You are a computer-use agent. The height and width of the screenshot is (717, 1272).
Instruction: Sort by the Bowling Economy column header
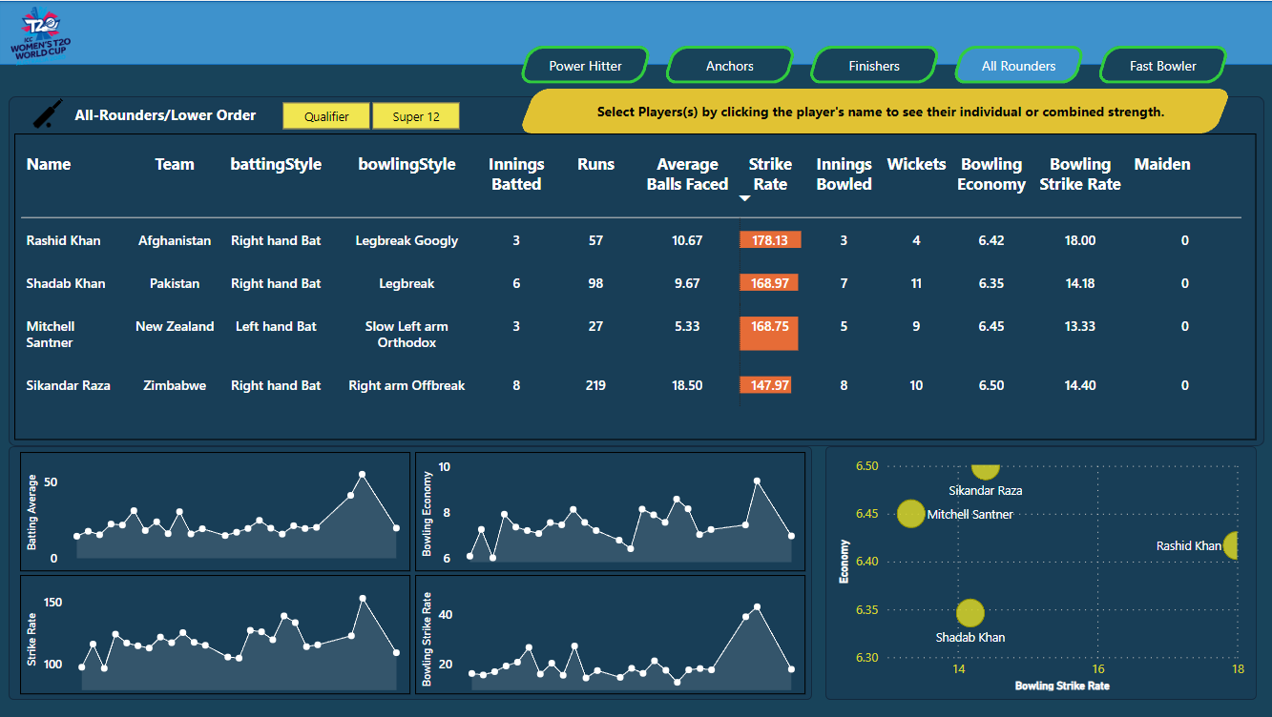point(991,174)
